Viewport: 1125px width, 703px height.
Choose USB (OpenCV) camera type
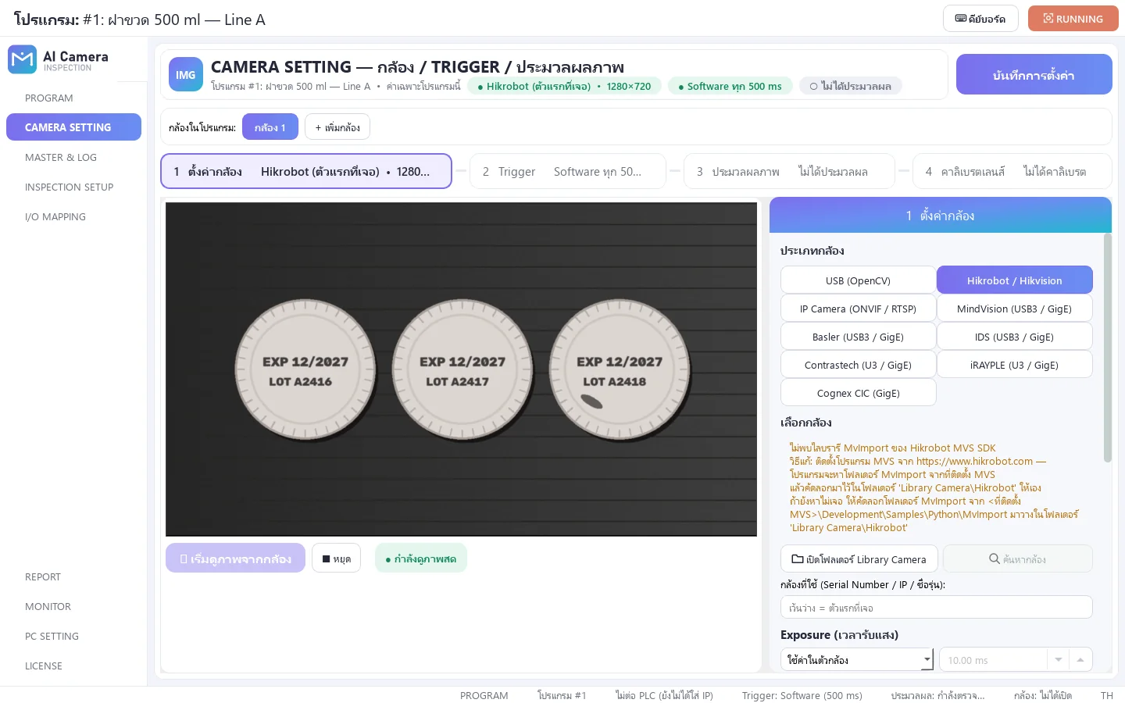(858, 280)
